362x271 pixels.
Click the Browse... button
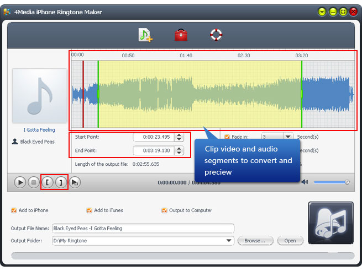(255, 241)
